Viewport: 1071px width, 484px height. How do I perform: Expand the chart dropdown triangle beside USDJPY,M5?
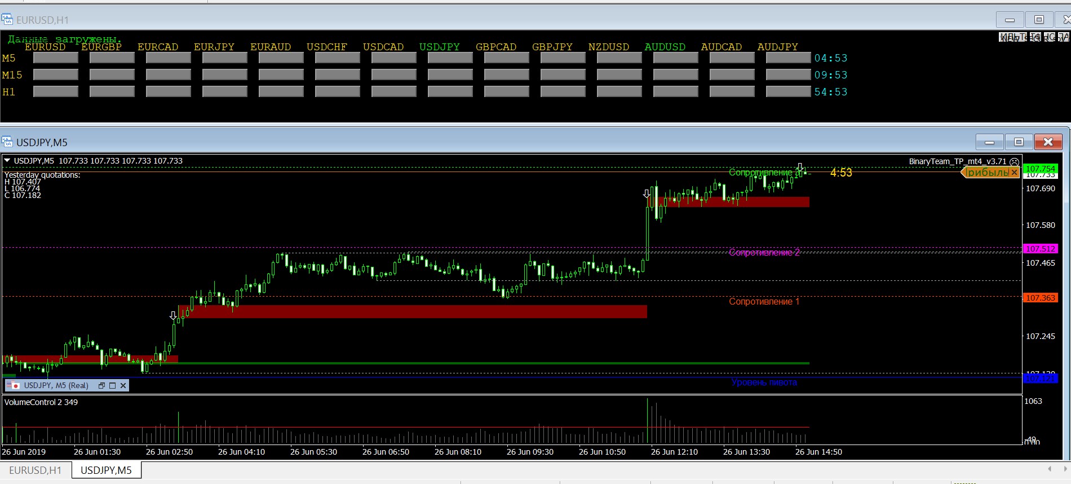click(x=7, y=161)
